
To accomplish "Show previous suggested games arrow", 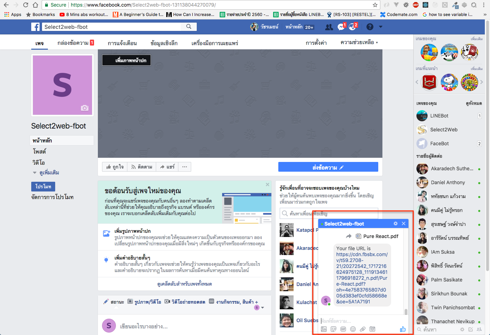I will (x=417, y=82).
